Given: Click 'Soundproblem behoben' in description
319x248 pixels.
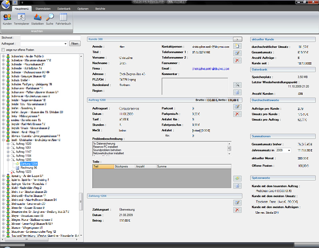Looking at the screenshot, I should coord(107,150).
